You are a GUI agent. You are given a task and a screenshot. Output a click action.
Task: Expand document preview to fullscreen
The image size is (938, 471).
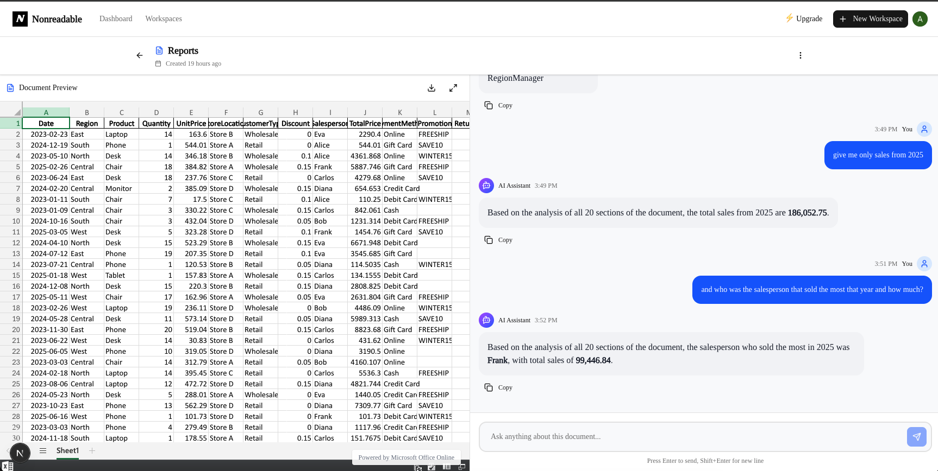[453, 88]
